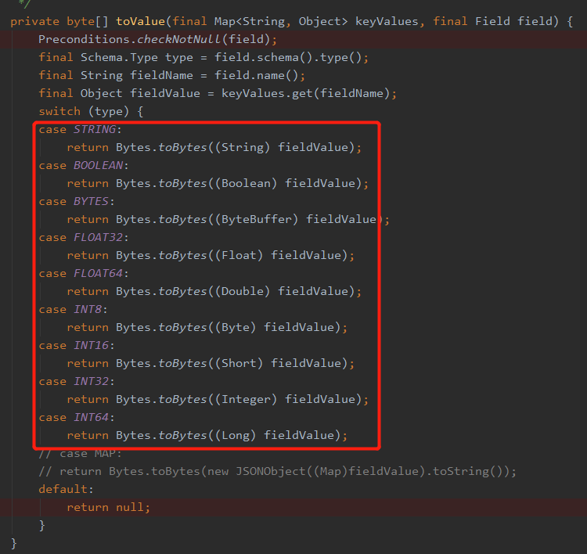
Task: Click the 'case FLOAT32:' label
Action: tap(84, 237)
